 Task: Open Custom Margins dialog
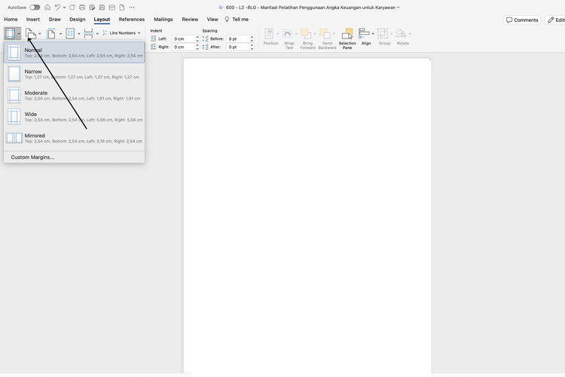75,158
